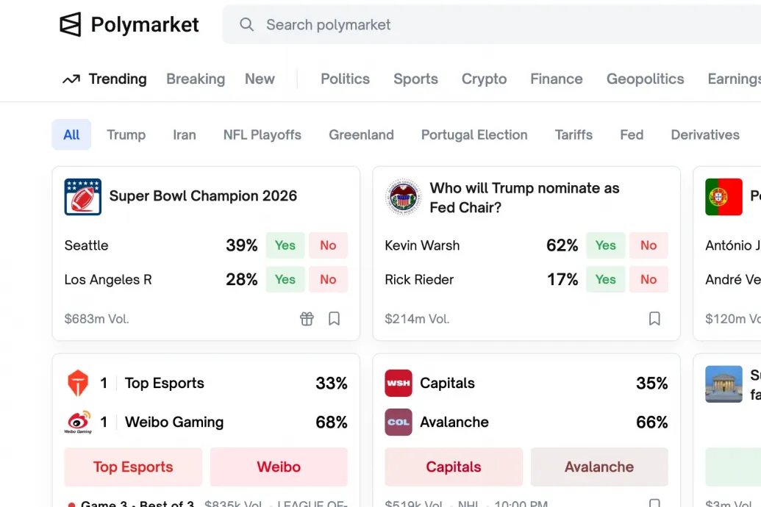Click the Top Esports team logo
This screenshot has width=761, height=507.
point(78,384)
